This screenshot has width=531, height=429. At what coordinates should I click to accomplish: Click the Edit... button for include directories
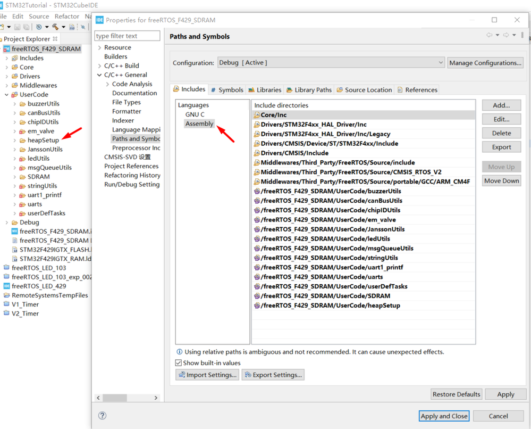point(501,119)
